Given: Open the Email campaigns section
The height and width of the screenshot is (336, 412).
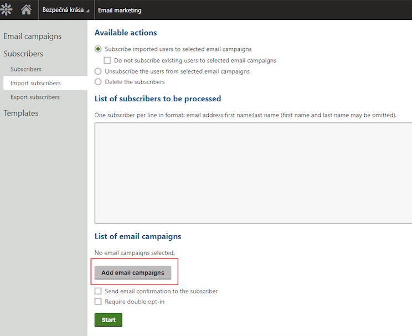Looking at the screenshot, I should 33,37.
